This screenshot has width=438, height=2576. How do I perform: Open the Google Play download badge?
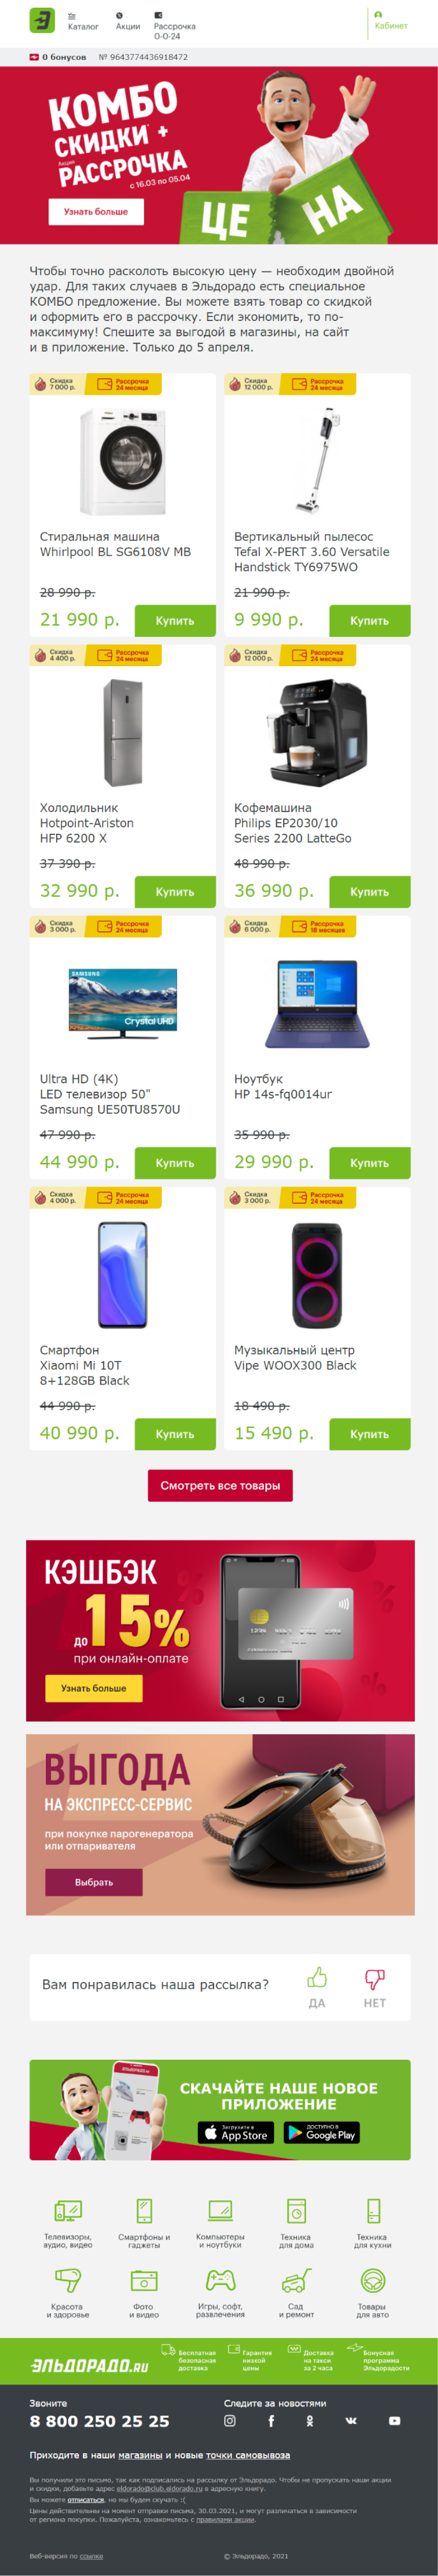click(x=322, y=2133)
